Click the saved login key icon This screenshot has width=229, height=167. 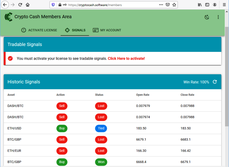coord(64,5)
